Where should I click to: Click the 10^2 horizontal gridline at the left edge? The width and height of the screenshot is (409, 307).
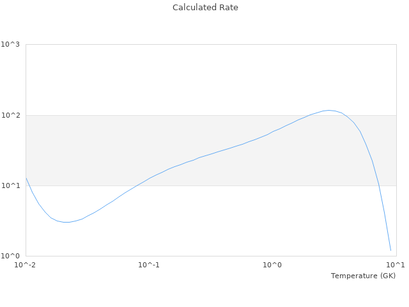29,116
